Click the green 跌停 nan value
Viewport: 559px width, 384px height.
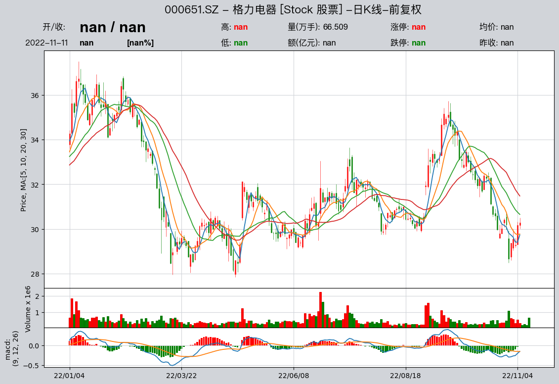(x=419, y=43)
